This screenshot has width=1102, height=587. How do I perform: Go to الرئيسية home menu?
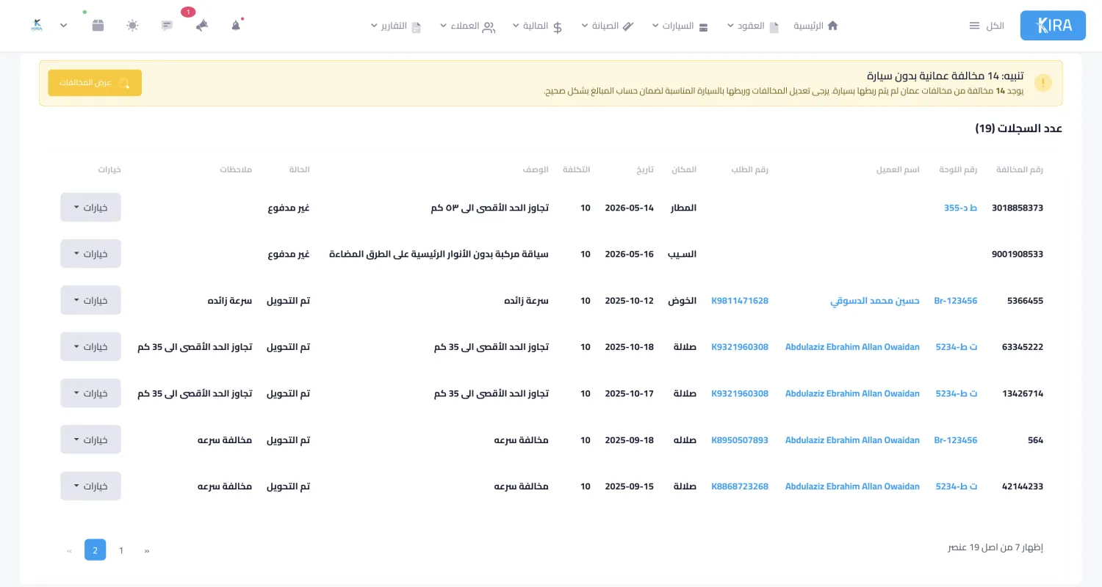(815, 26)
